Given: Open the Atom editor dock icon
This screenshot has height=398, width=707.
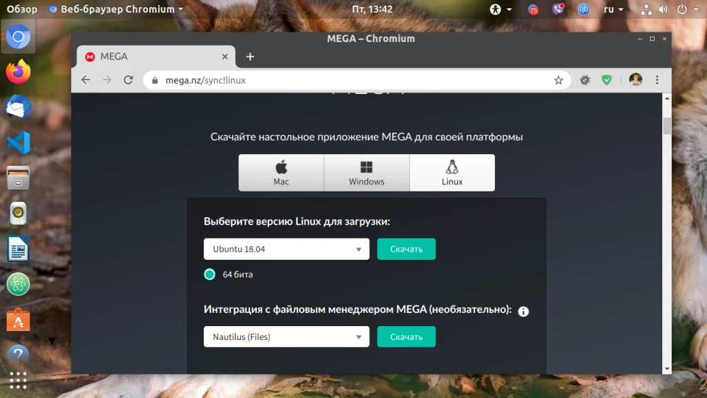Looking at the screenshot, I should pos(18,284).
